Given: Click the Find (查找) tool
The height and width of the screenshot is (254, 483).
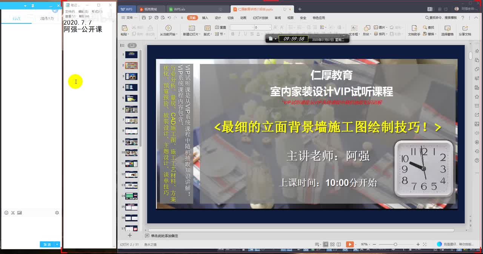Looking at the screenshot, I should pos(428,28).
